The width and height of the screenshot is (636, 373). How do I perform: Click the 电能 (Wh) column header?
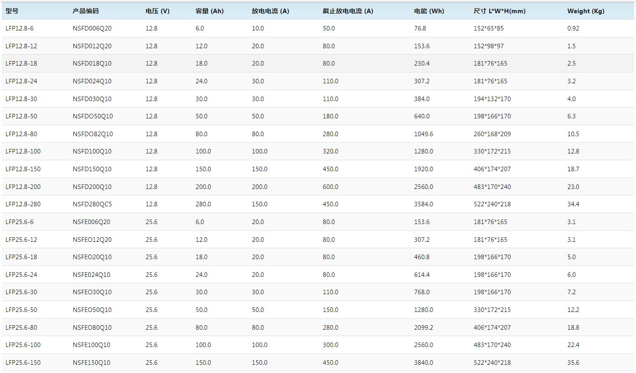click(429, 11)
